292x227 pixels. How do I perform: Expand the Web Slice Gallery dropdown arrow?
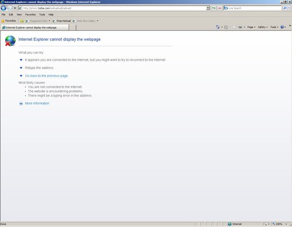click(x=98, y=21)
